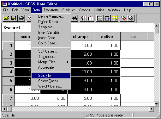Select row 2 header
The width and height of the screenshot is (161, 119).
pyautogui.click(x=8, y=54)
